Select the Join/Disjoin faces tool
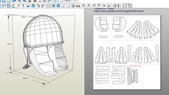 [8, 6]
